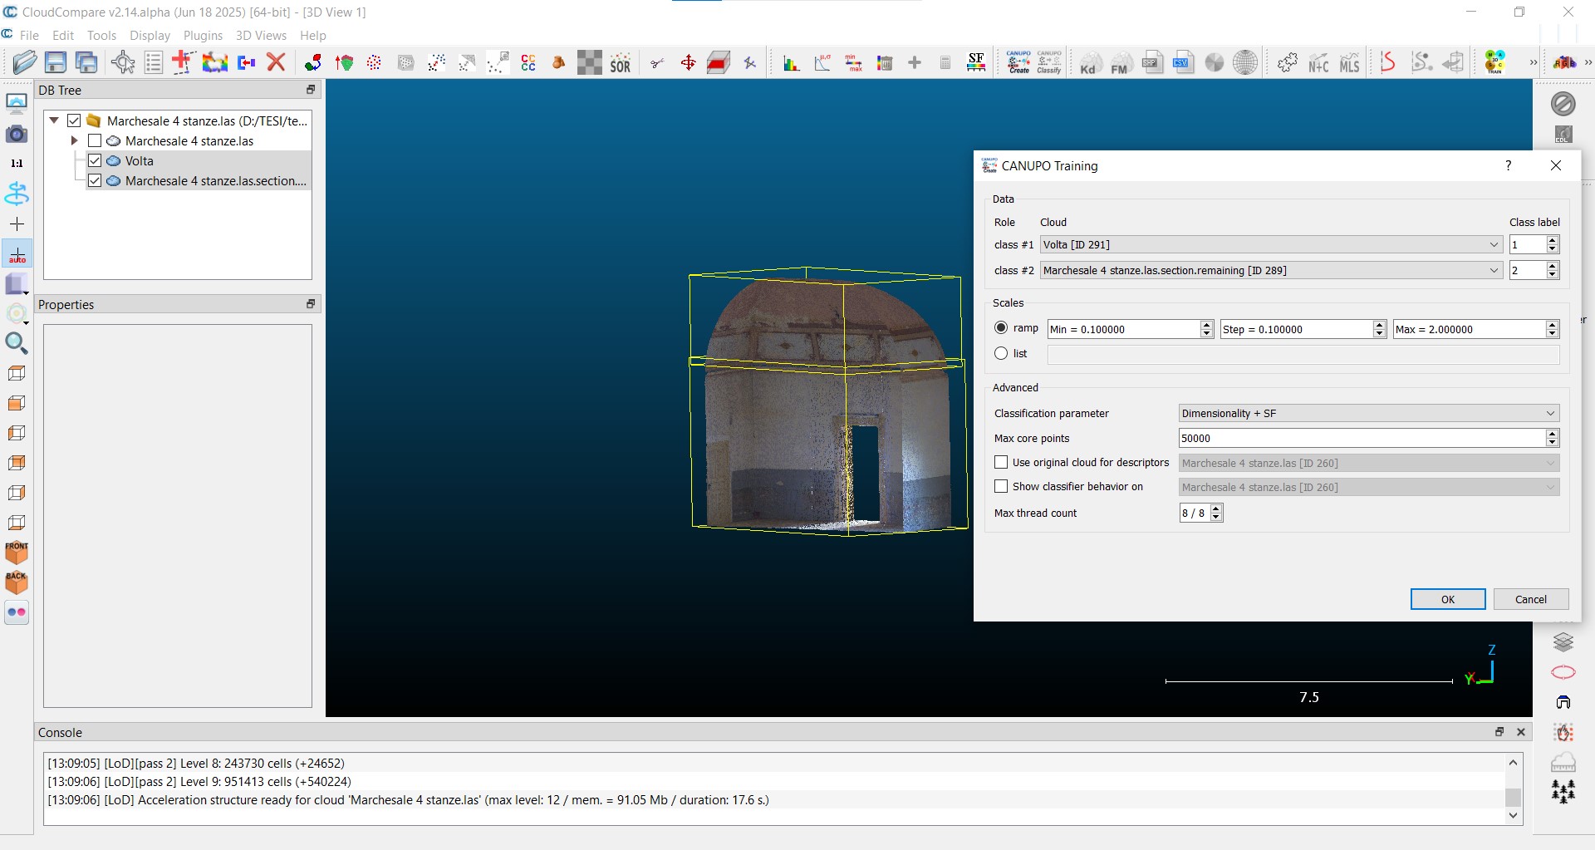Screen dimensions: 1595x850
Task: Open the Plugins menu
Action: click(203, 36)
